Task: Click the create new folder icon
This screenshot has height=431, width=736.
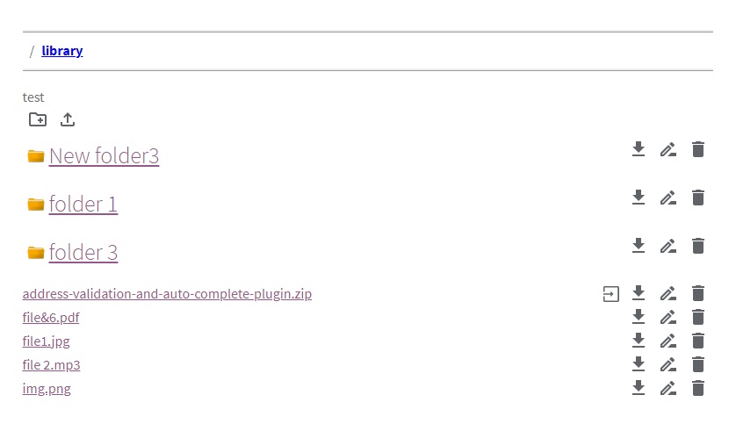Action: click(38, 119)
